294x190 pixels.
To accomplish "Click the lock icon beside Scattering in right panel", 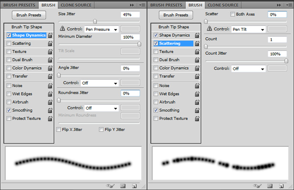I will (197, 44).
